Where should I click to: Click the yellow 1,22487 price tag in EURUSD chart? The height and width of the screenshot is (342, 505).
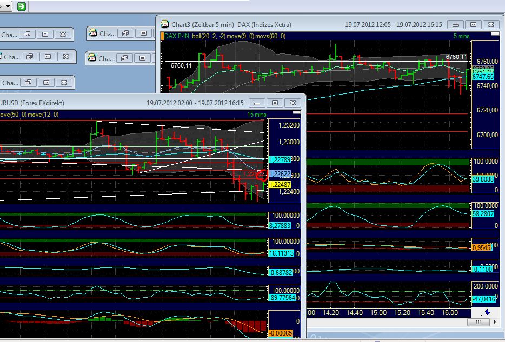[280, 184]
